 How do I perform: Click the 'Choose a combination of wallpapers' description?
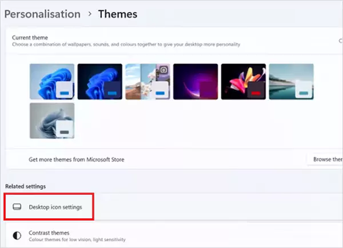[126, 45]
